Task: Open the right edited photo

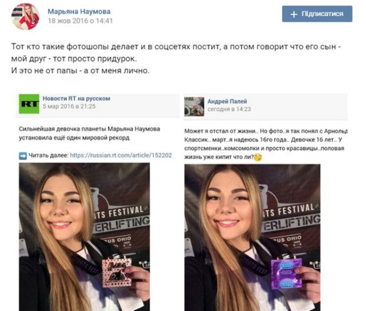Action: (x=252, y=238)
